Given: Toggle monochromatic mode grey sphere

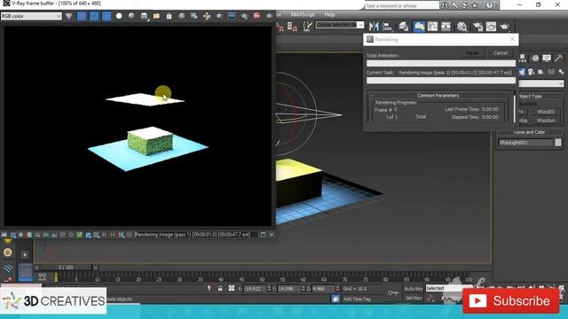Looking at the screenshot, I should tap(131, 16).
